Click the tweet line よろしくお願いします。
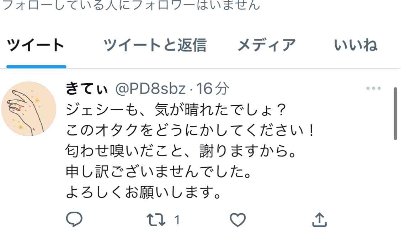 [143, 192]
